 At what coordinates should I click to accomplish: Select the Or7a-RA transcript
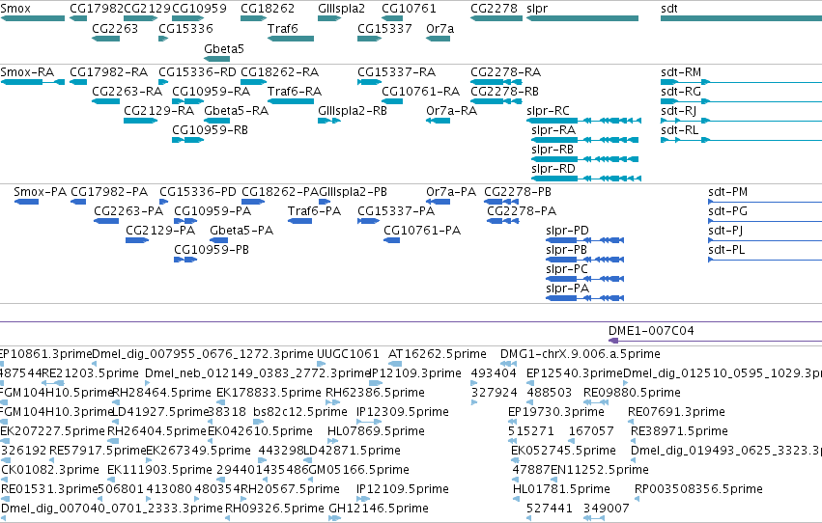click(x=439, y=121)
